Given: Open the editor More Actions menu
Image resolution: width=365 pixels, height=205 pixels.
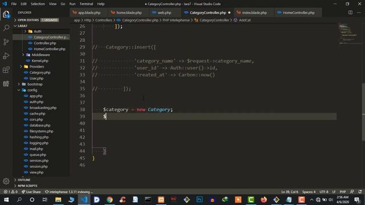Looking at the screenshot, I should tap(359, 13).
